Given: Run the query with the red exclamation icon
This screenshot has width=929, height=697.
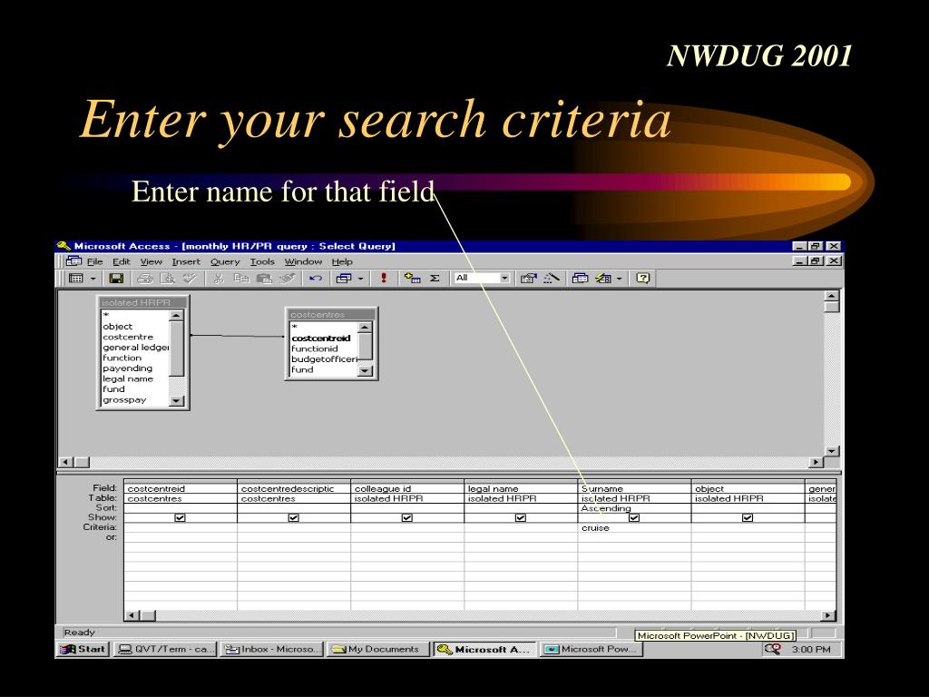Looking at the screenshot, I should pyautogui.click(x=384, y=278).
